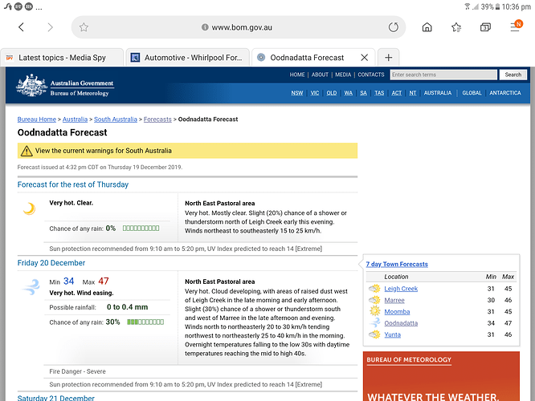This screenshot has height=401, width=535.
Task: Focus the Enter search terms field
Action: [443, 75]
